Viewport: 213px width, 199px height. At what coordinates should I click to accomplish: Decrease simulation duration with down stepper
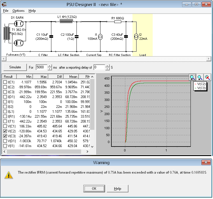coord(50,69)
